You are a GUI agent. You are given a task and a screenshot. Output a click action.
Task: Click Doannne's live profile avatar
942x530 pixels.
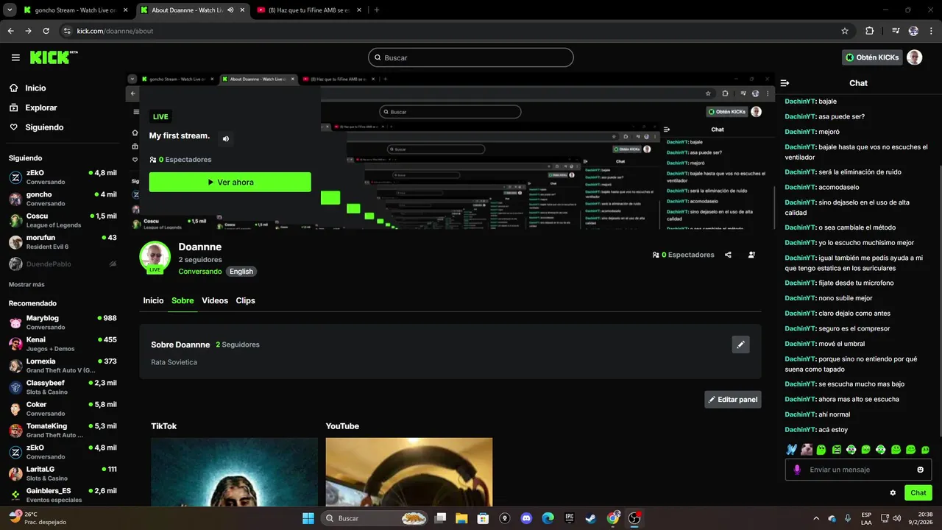tap(155, 256)
